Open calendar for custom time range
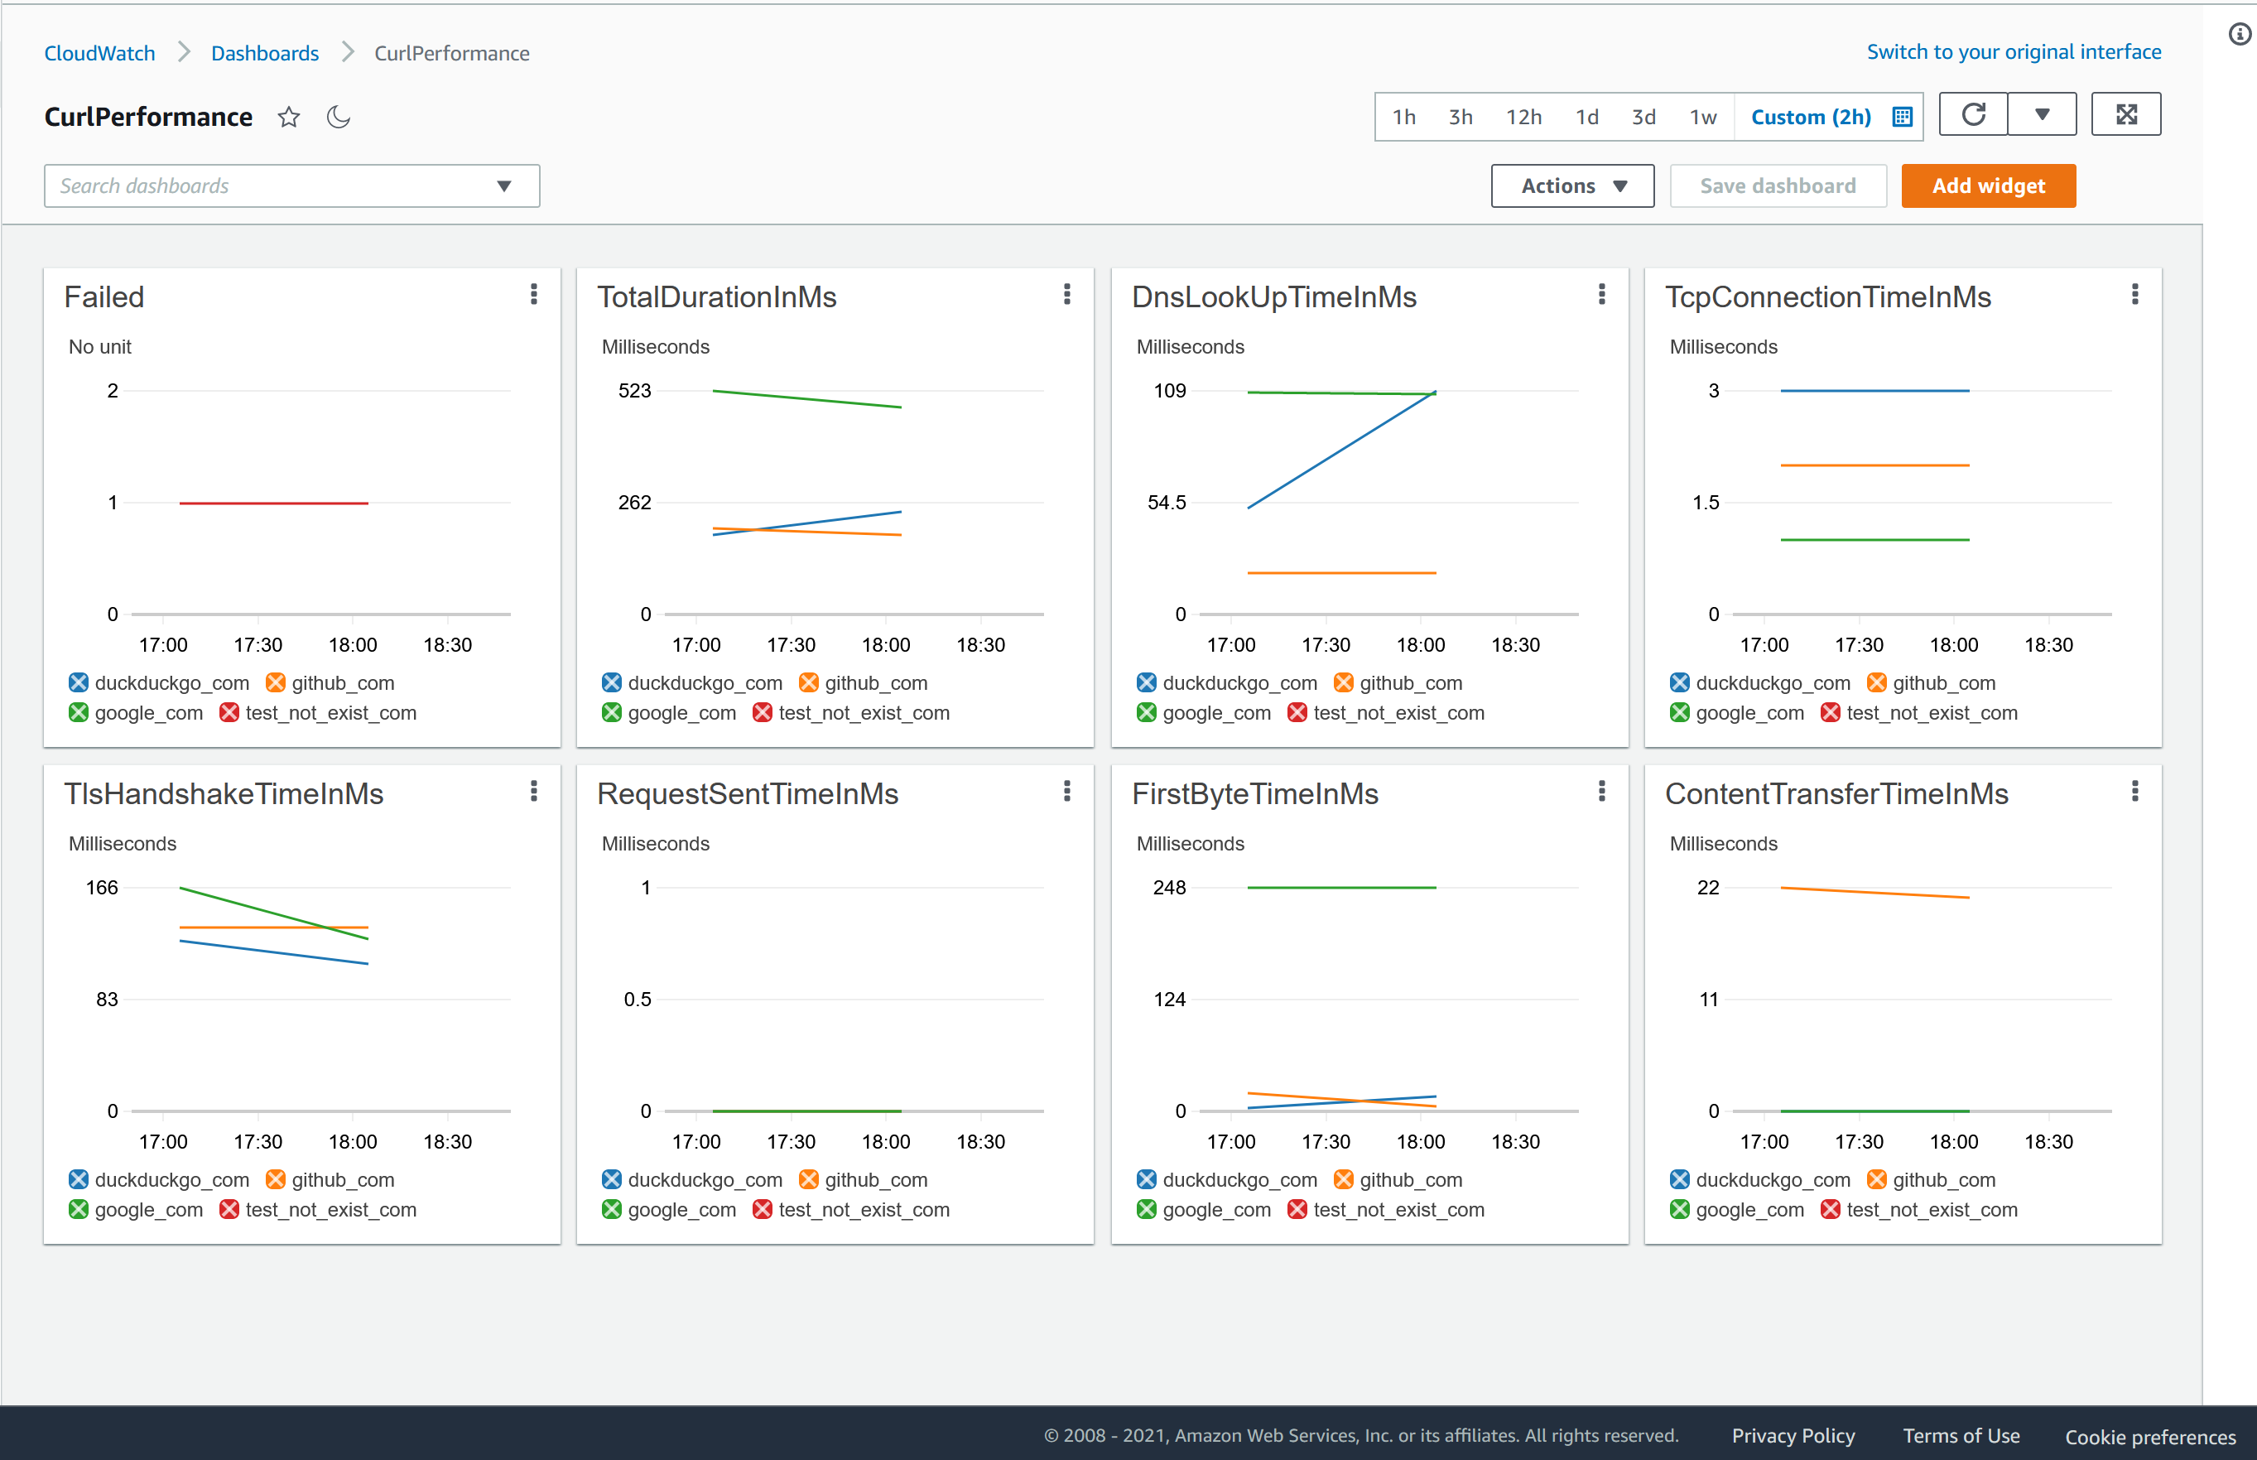This screenshot has width=2257, height=1460. [1902, 117]
